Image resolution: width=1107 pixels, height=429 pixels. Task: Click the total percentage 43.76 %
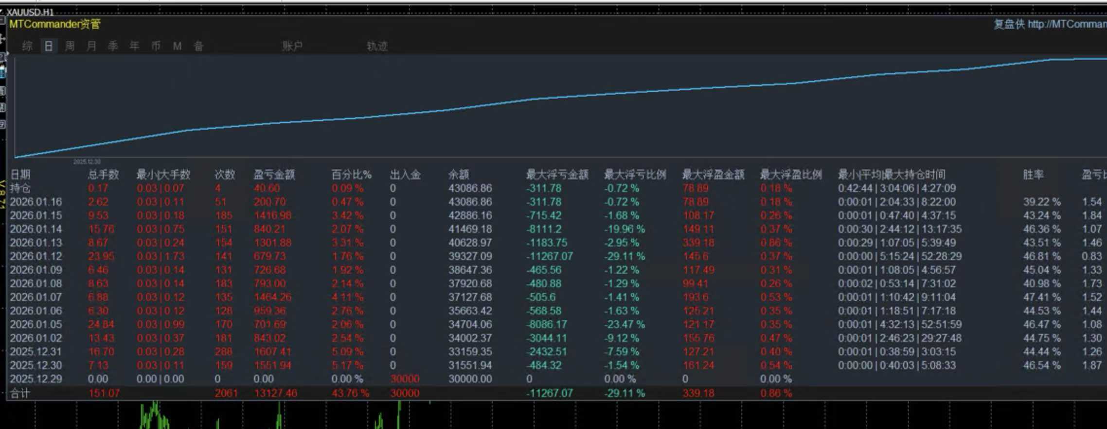[350, 393]
